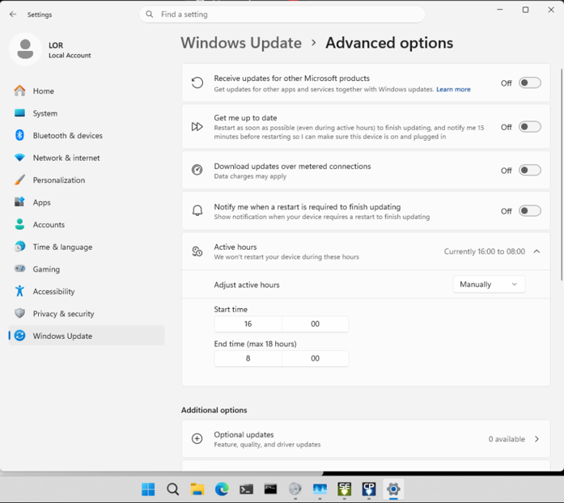Click the Bluetooth icon in sidebar
The image size is (564, 503).
pyautogui.click(x=19, y=135)
